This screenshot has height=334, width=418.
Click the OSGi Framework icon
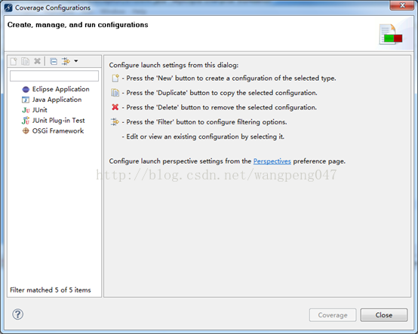click(x=26, y=130)
